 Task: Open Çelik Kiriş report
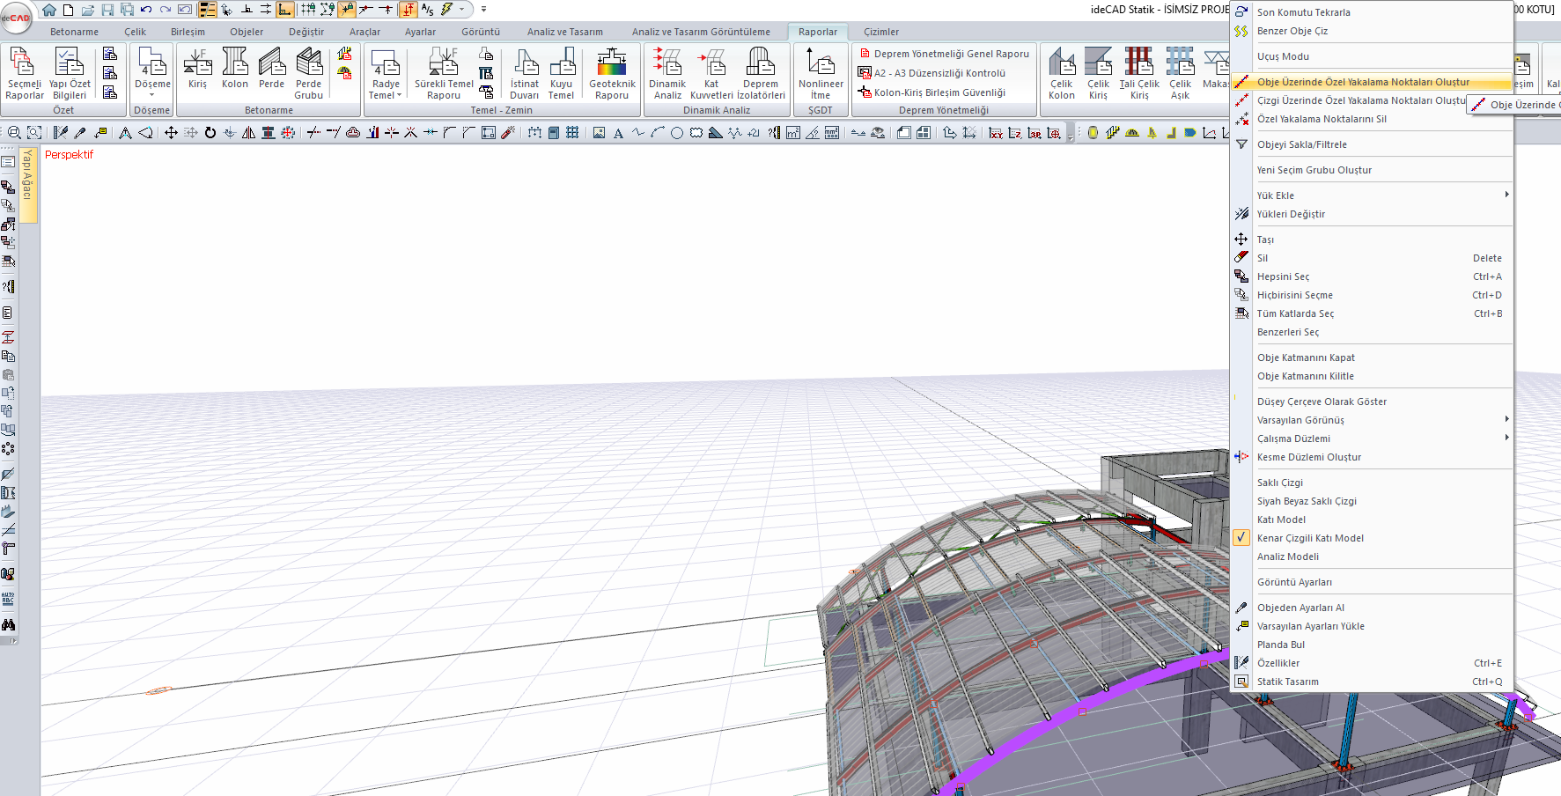click(x=1099, y=74)
